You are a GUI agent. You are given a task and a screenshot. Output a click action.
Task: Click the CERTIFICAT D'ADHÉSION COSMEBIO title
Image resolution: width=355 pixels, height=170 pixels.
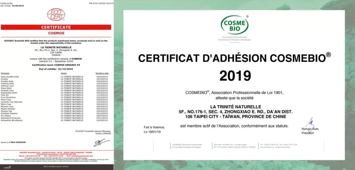pyautogui.click(x=235, y=58)
